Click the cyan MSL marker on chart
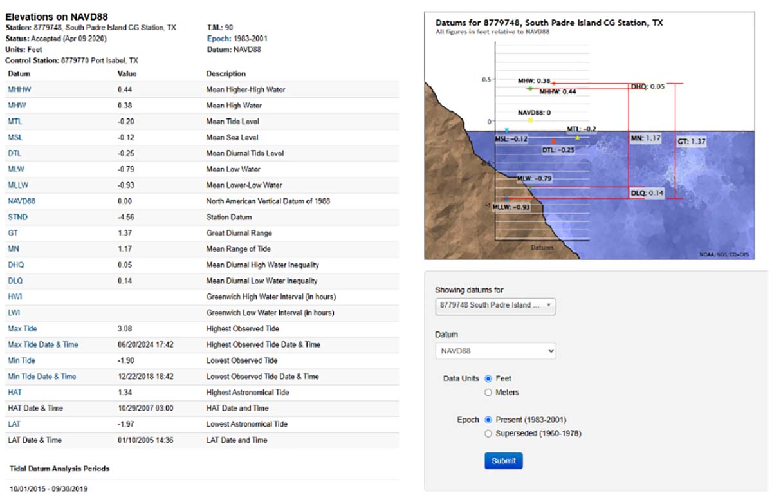The image size is (772, 502). [507, 130]
